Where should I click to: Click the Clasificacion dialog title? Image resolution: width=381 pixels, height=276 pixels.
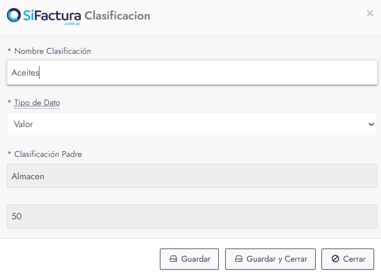pyautogui.click(x=117, y=15)
